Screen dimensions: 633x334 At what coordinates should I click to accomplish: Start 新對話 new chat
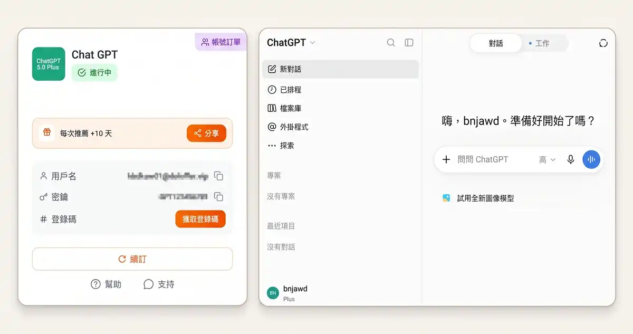(x=340, y=69)
